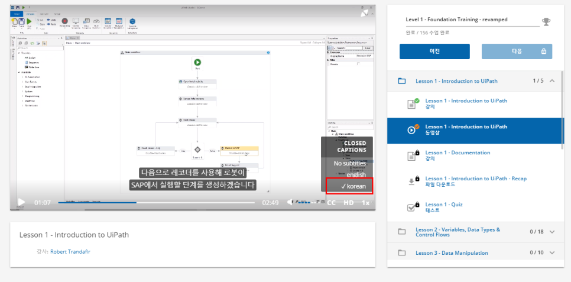Click the decision diamond in the video workflow

[197, 150]
